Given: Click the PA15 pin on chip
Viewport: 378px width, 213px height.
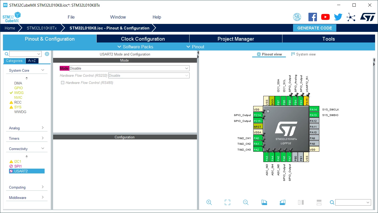Looking at the screenshot, I should tap(307, 101).
